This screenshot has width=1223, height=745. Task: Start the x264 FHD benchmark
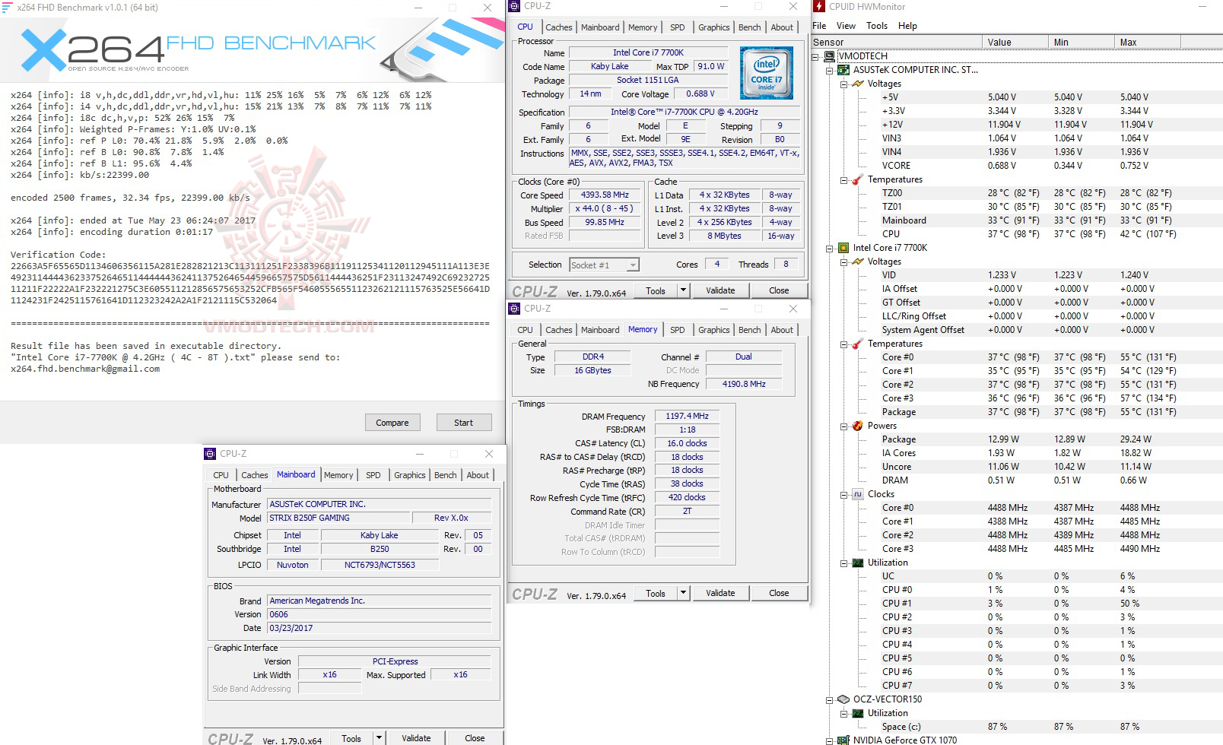click(463, 423)
